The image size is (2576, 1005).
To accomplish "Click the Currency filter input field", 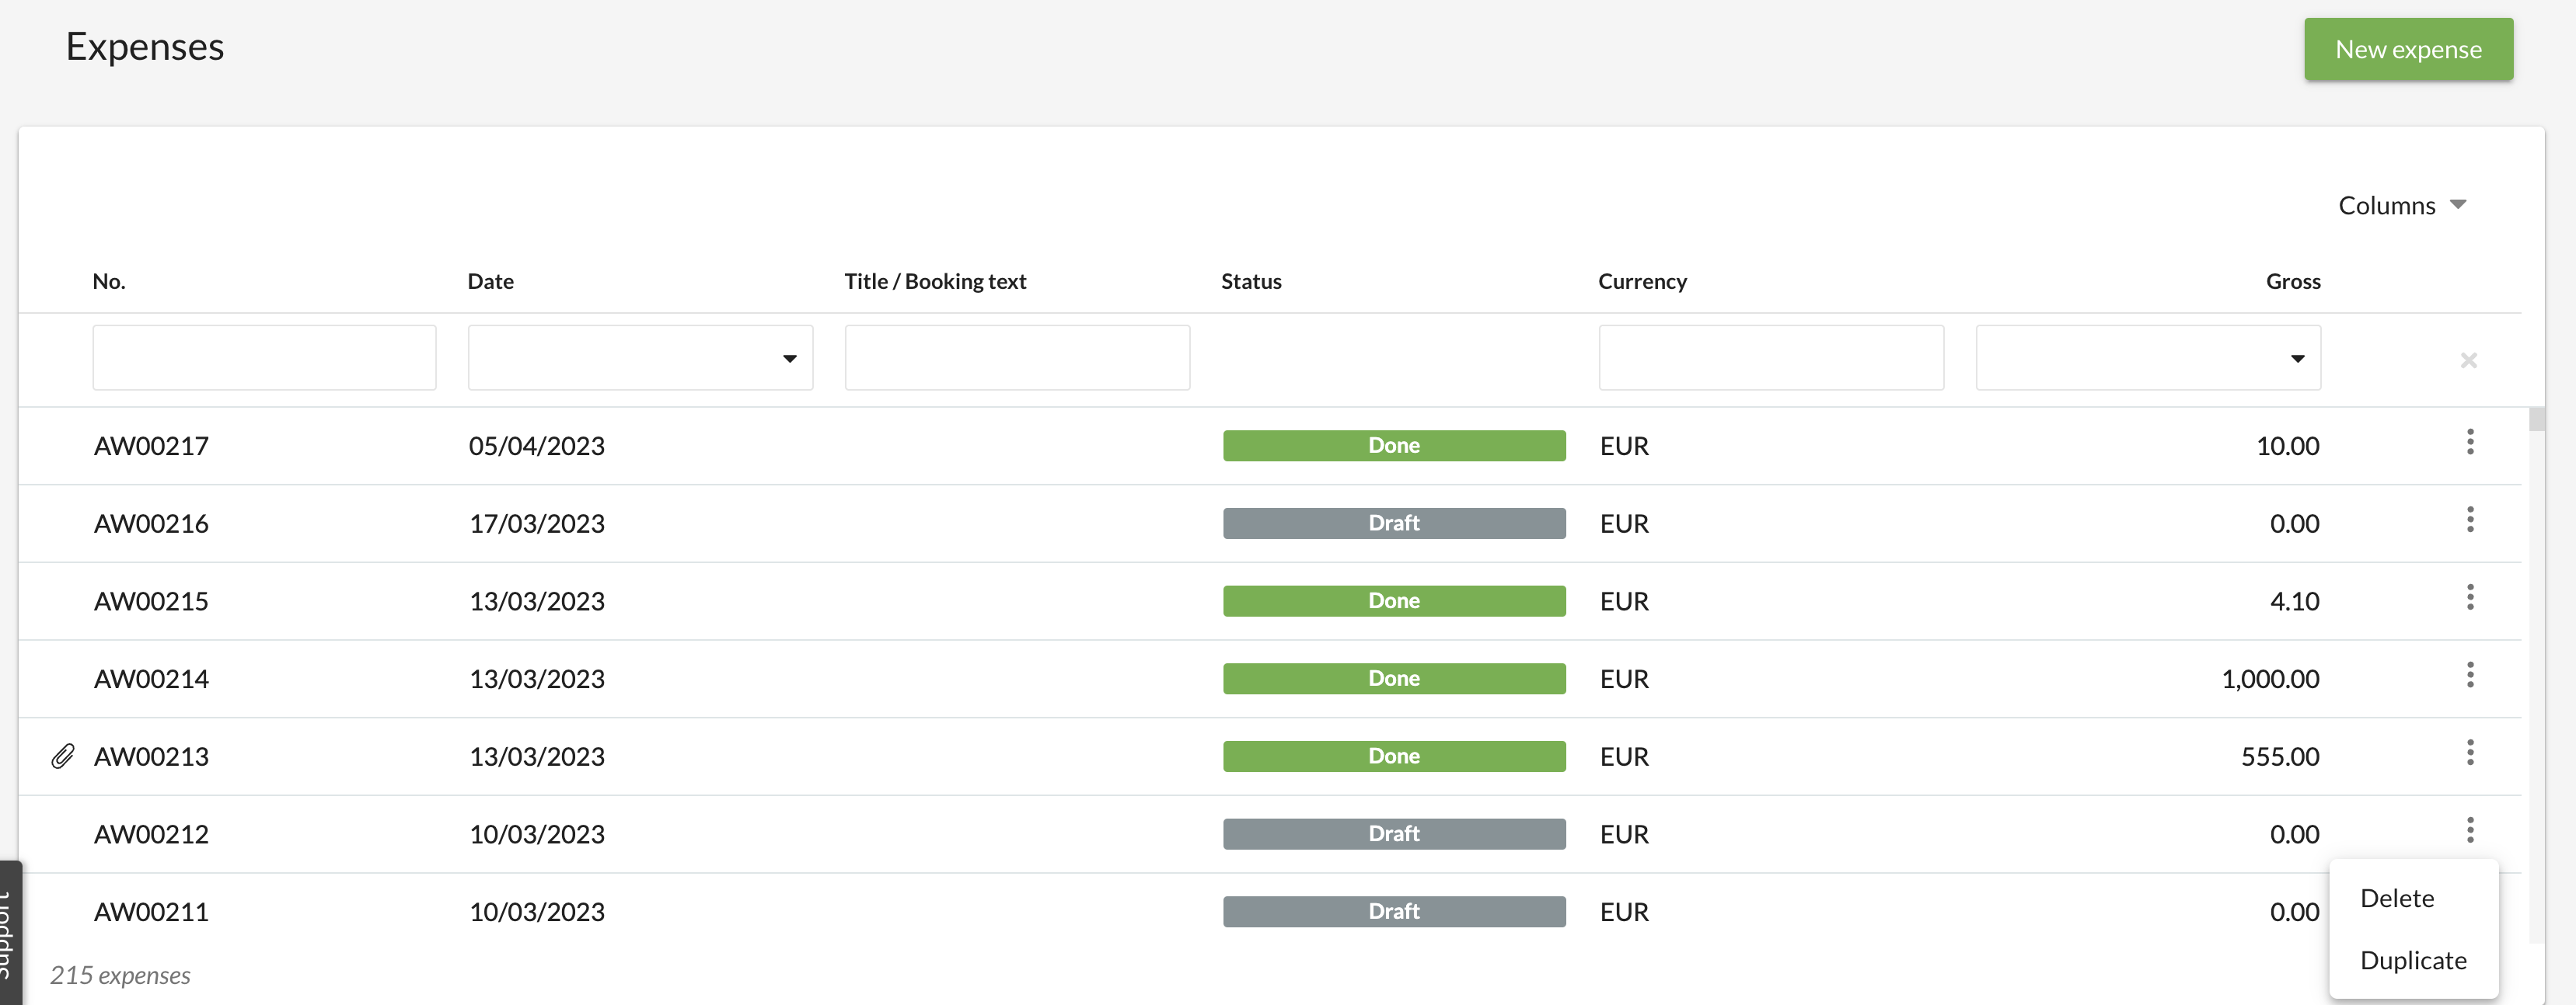I will tap(1770, 357).
